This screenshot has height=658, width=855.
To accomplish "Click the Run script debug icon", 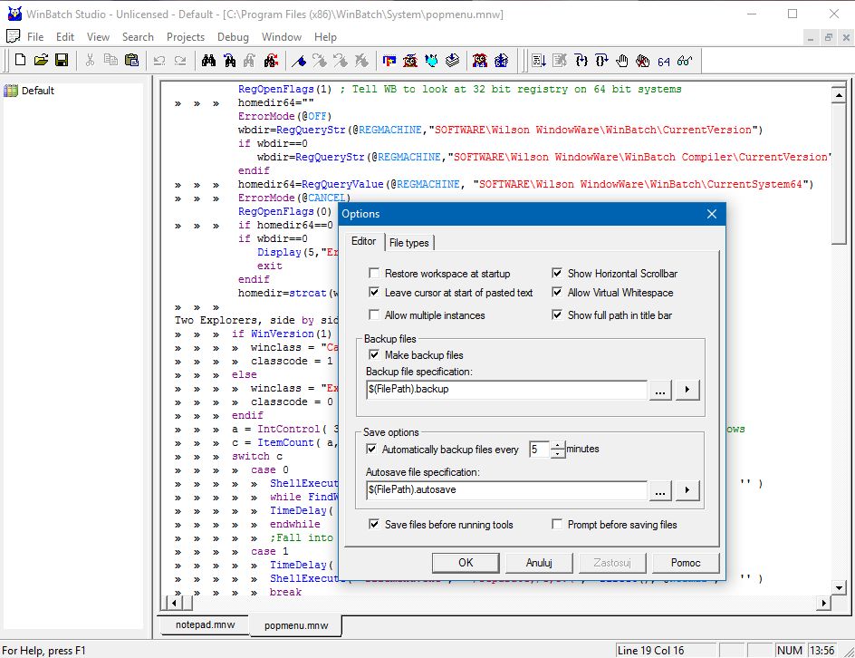I will point(539,60).
